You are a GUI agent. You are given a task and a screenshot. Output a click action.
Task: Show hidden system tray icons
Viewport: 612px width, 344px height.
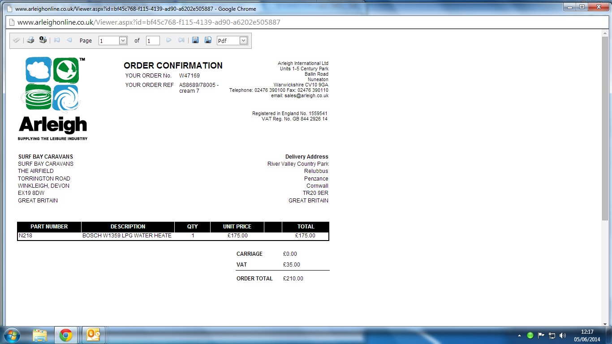pos(520,335)
